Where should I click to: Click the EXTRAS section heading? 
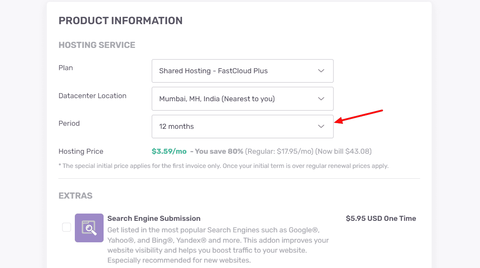75,196
